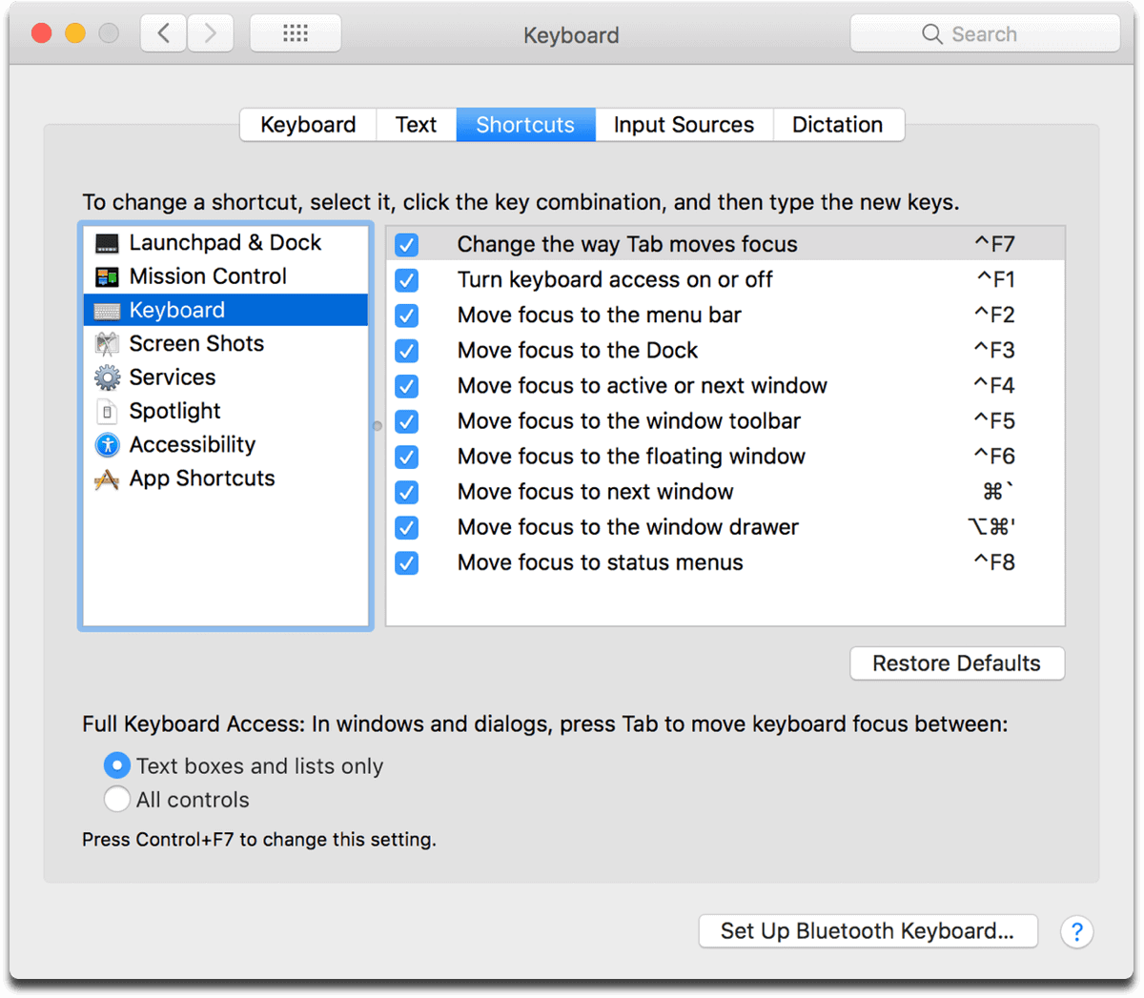Open help with the question mark button
The image size is (1144, 998).
coord(1077,932)
